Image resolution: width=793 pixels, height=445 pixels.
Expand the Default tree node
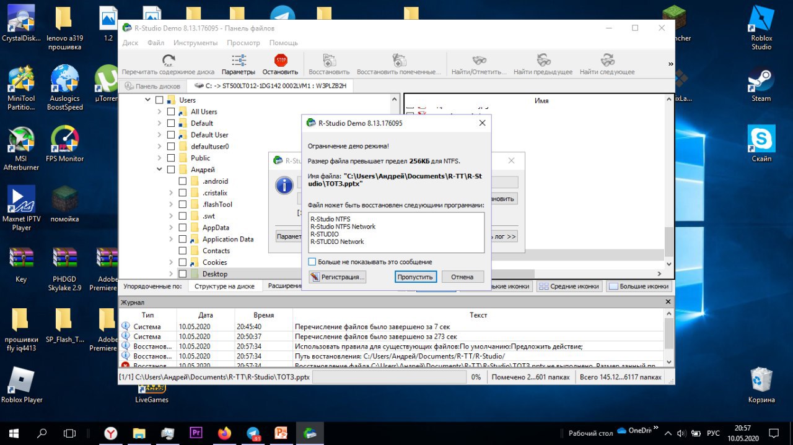coord(159,123)
